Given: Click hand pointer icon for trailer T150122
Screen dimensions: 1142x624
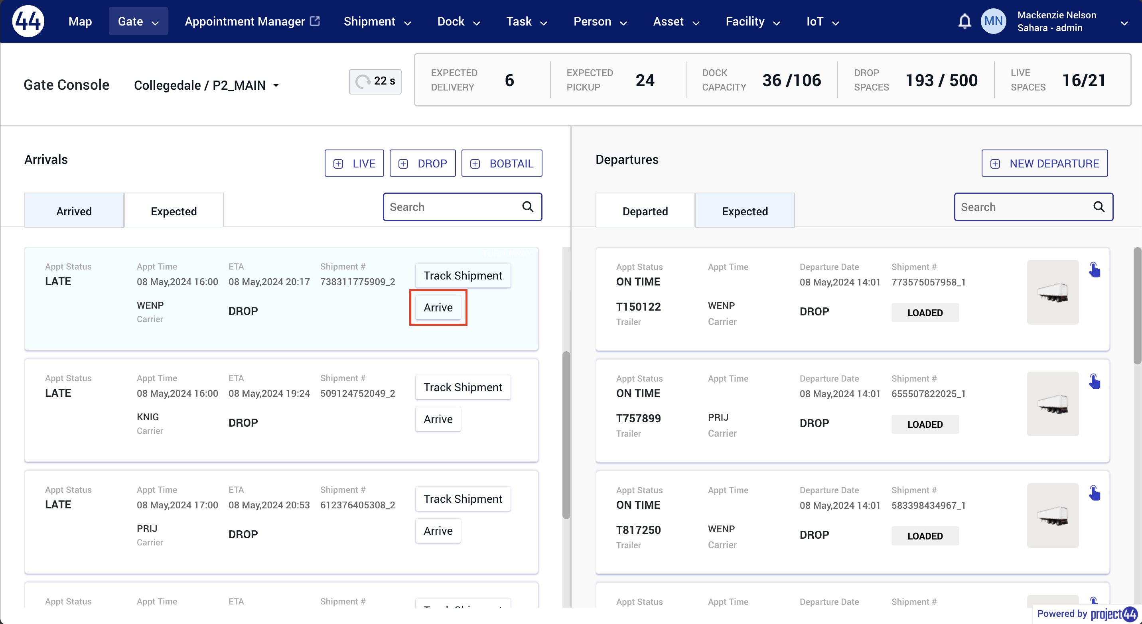Looking at the screenshot, I should [1094, 270].
